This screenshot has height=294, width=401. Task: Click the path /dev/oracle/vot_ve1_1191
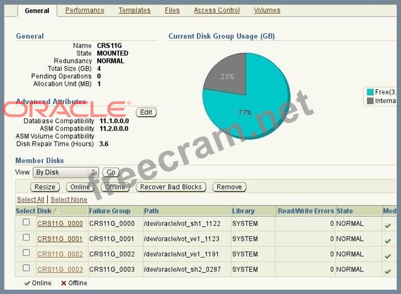[x=181, y=254]
